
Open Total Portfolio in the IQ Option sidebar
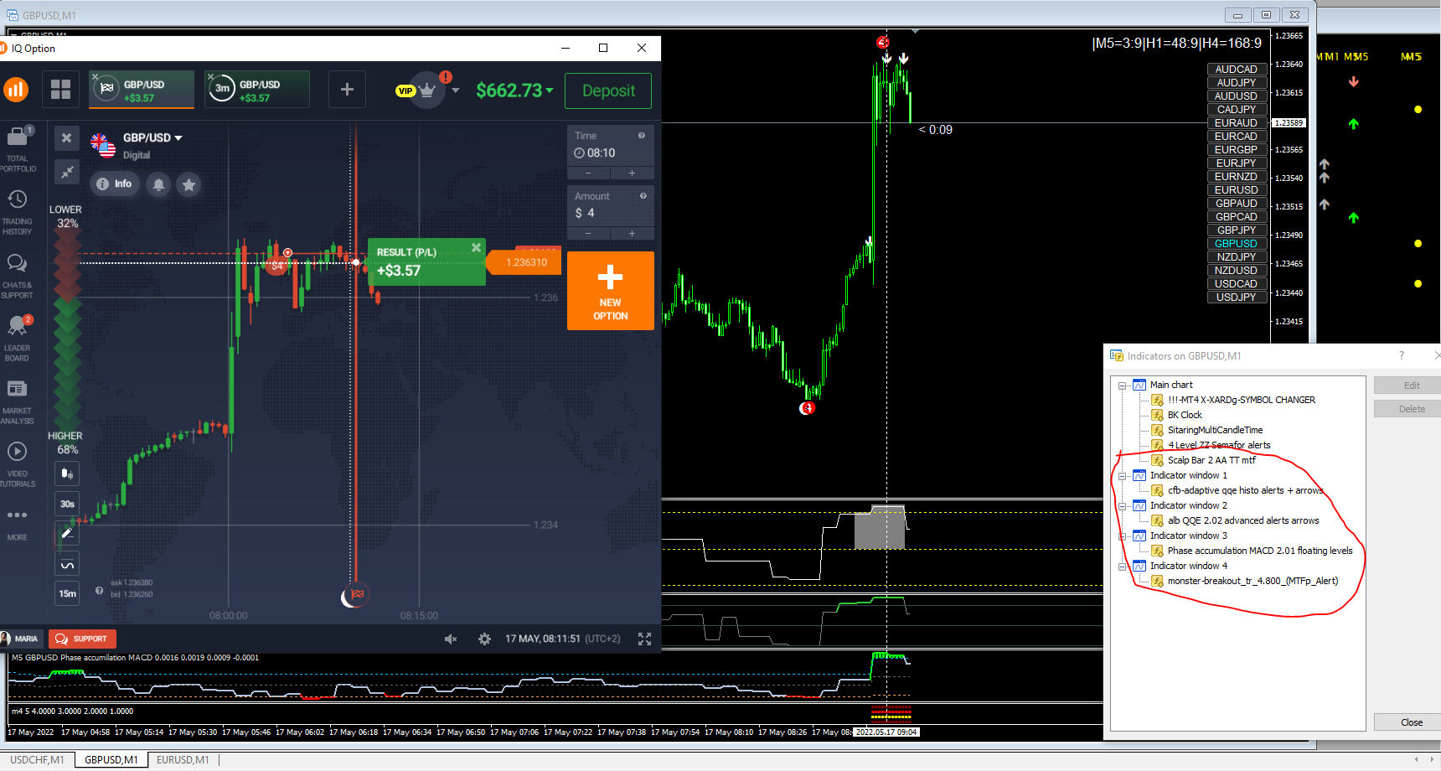point(18,149)
